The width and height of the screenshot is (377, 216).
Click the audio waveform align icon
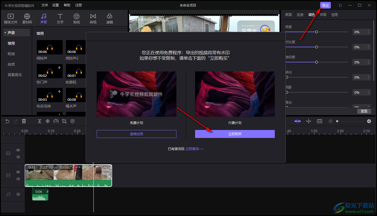pyautogui.click(x=309, y=121)
